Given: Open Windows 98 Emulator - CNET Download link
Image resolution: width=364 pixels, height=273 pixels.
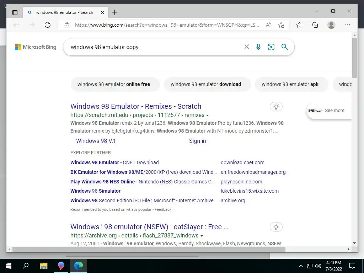Looking at the screenshot, I should (114, 162).
